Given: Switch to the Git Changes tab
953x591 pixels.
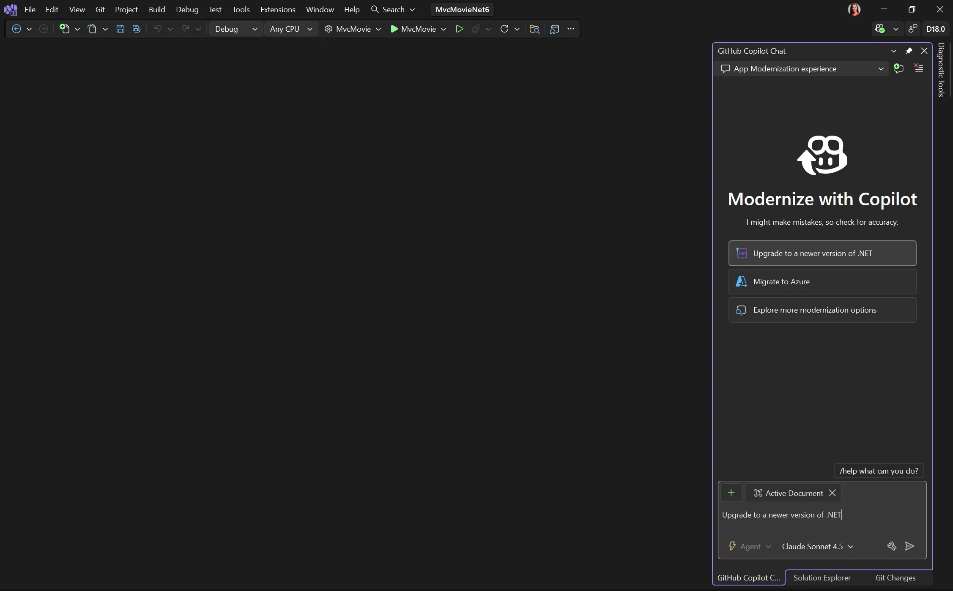Looking at the screenshot, I should (895, 577).
